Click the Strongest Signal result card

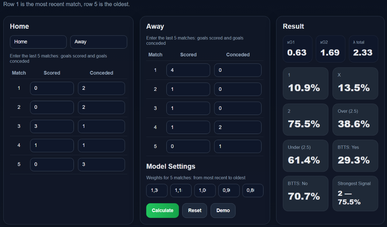(x=355, y=193)
